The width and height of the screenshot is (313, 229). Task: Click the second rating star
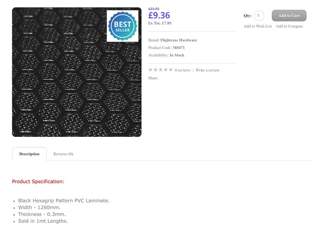point(156,70)
